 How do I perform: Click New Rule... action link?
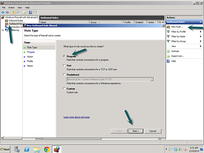tap(177, 27)
